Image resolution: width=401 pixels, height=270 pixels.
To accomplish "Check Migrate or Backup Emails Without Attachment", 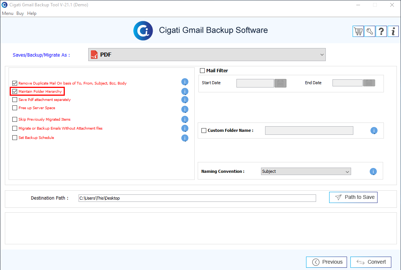I will (x=15, y=128).
